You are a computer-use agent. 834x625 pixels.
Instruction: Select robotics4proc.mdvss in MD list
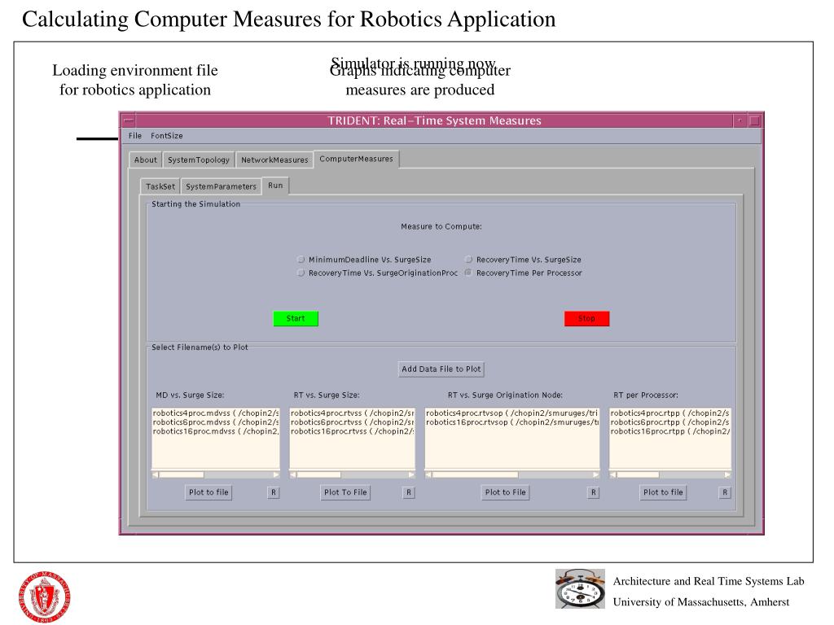215,413
